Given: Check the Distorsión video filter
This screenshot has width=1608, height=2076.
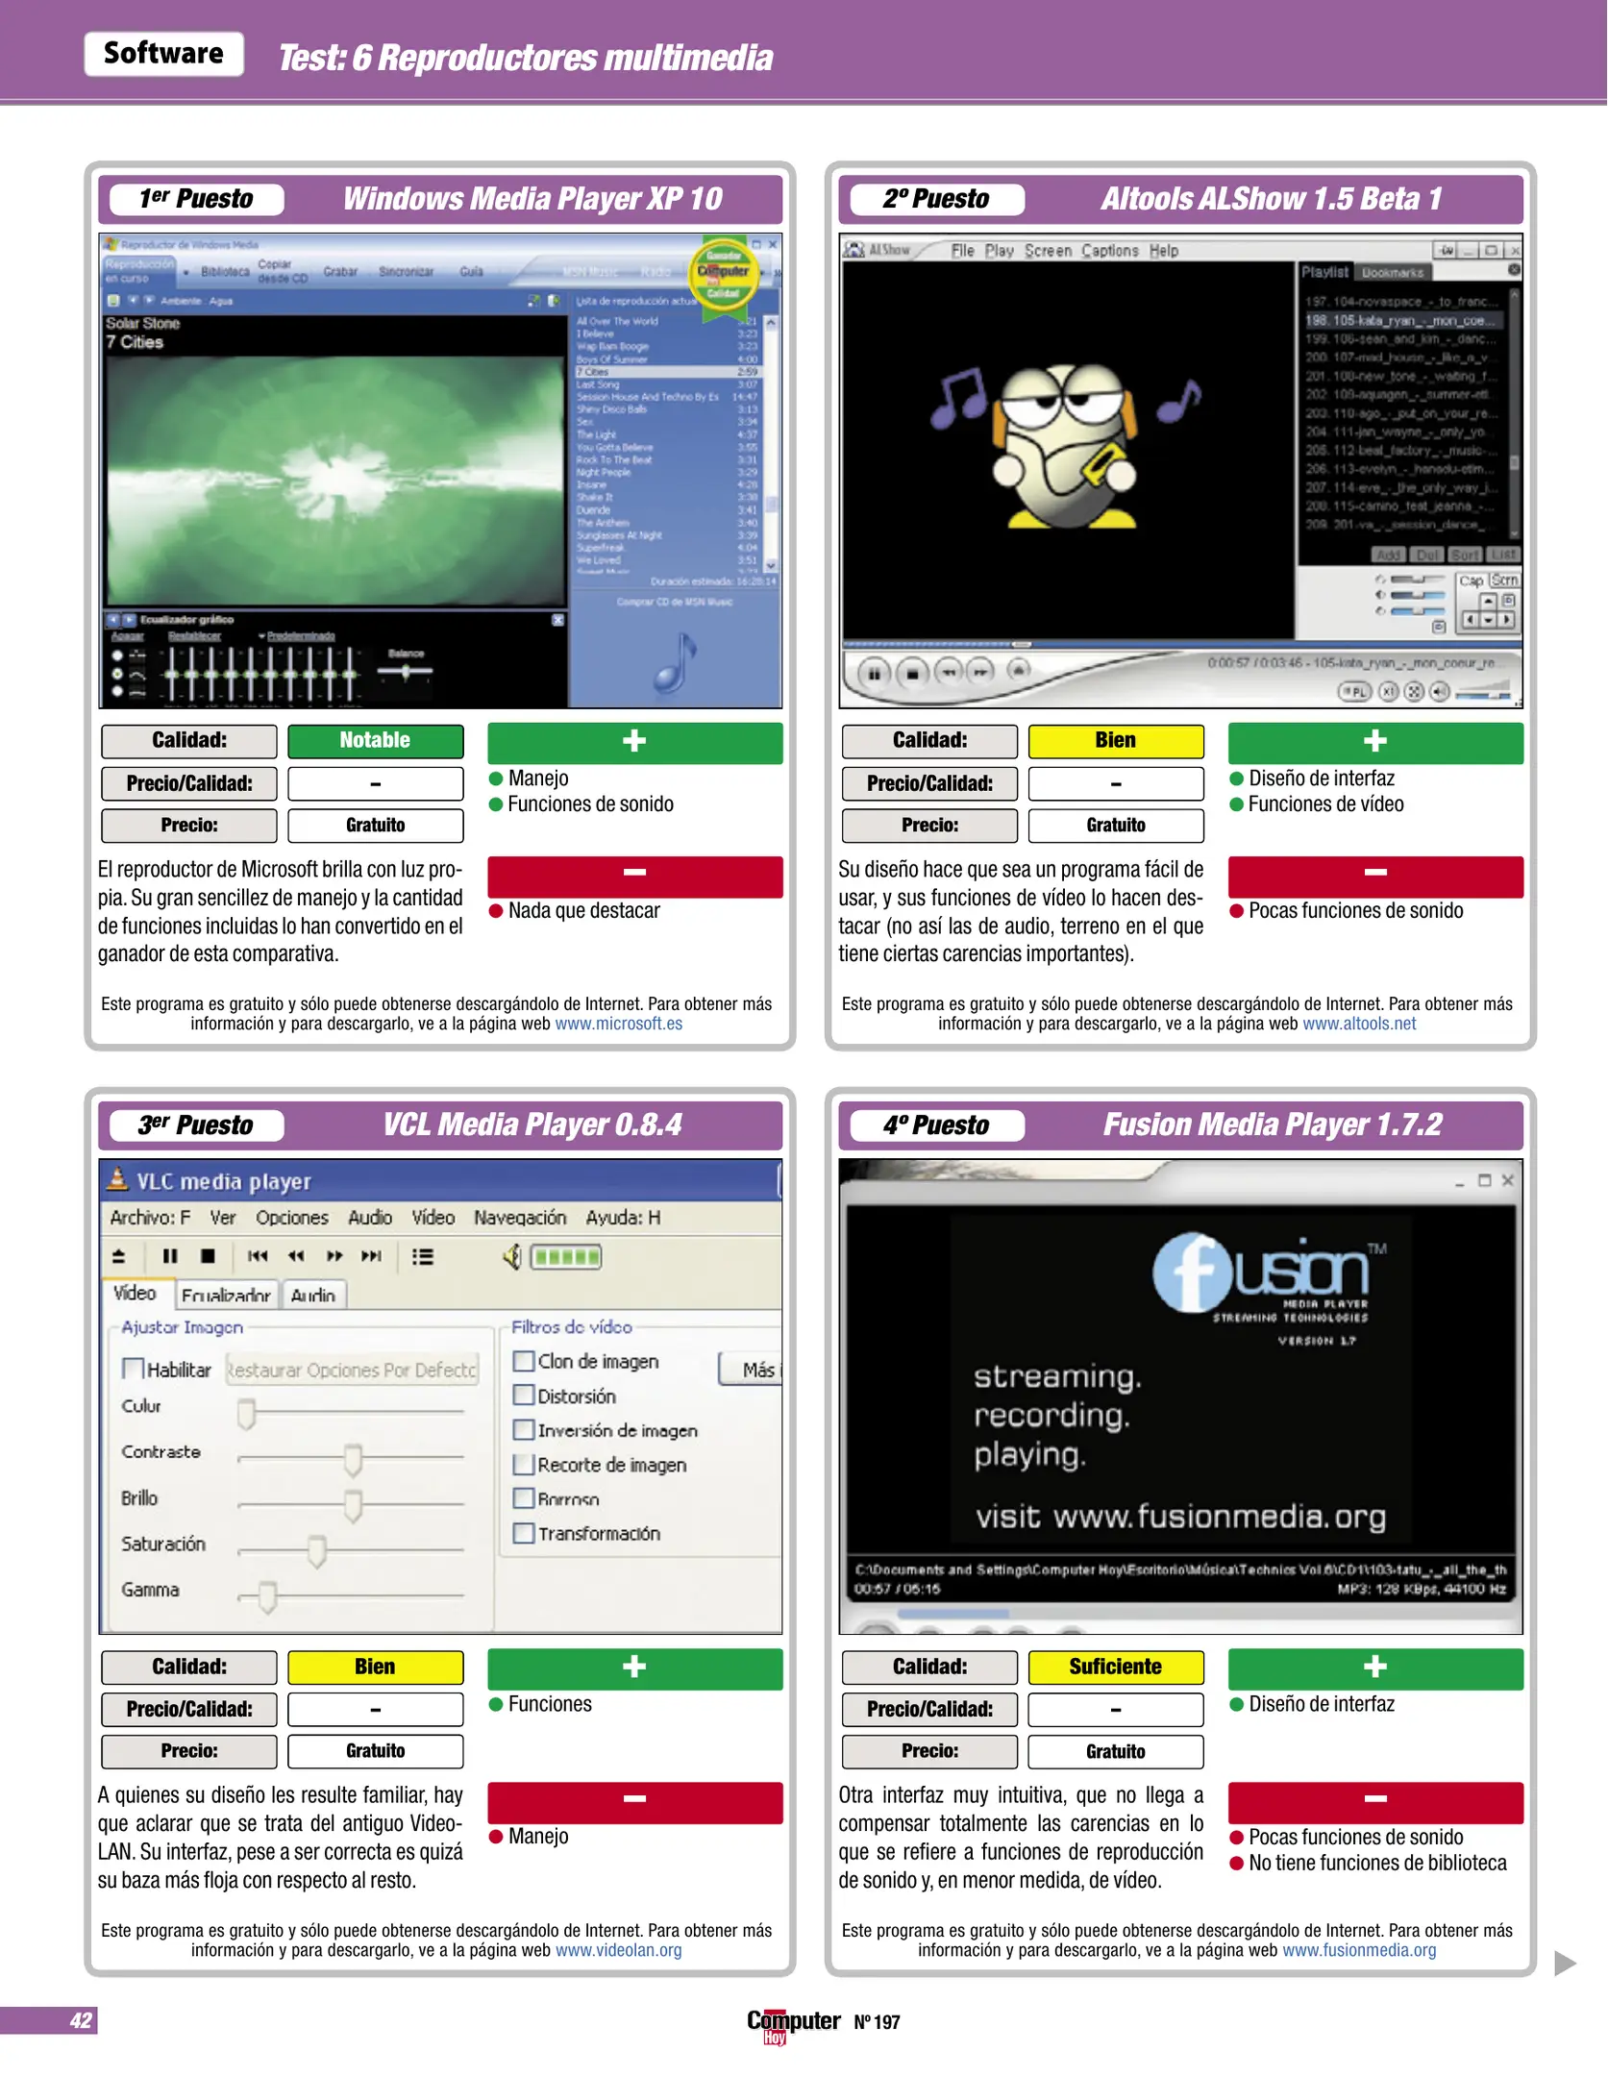Looking at the screenshot, I should pos(524,1396).
